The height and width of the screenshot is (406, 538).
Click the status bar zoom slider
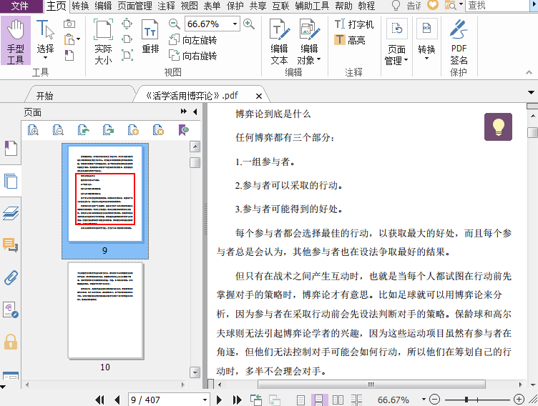[477, 400]
